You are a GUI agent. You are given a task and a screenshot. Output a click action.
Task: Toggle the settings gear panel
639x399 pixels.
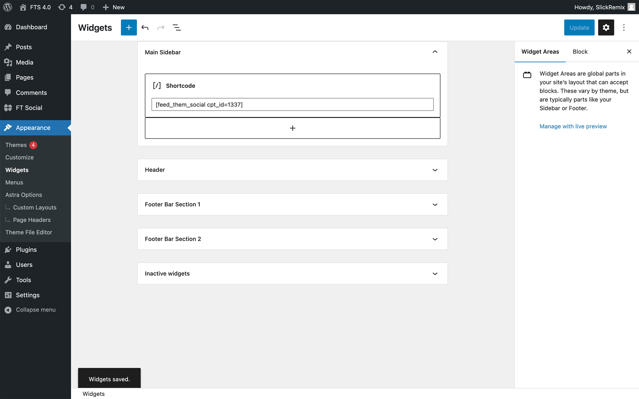click(x=606, y=28)
